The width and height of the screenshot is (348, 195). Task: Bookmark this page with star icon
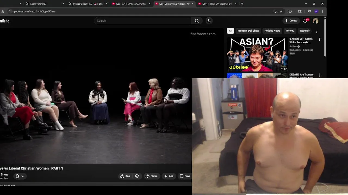pos(281,11)
